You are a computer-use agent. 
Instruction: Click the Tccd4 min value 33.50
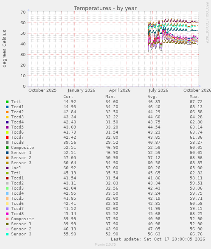click(x=112, y=193)
